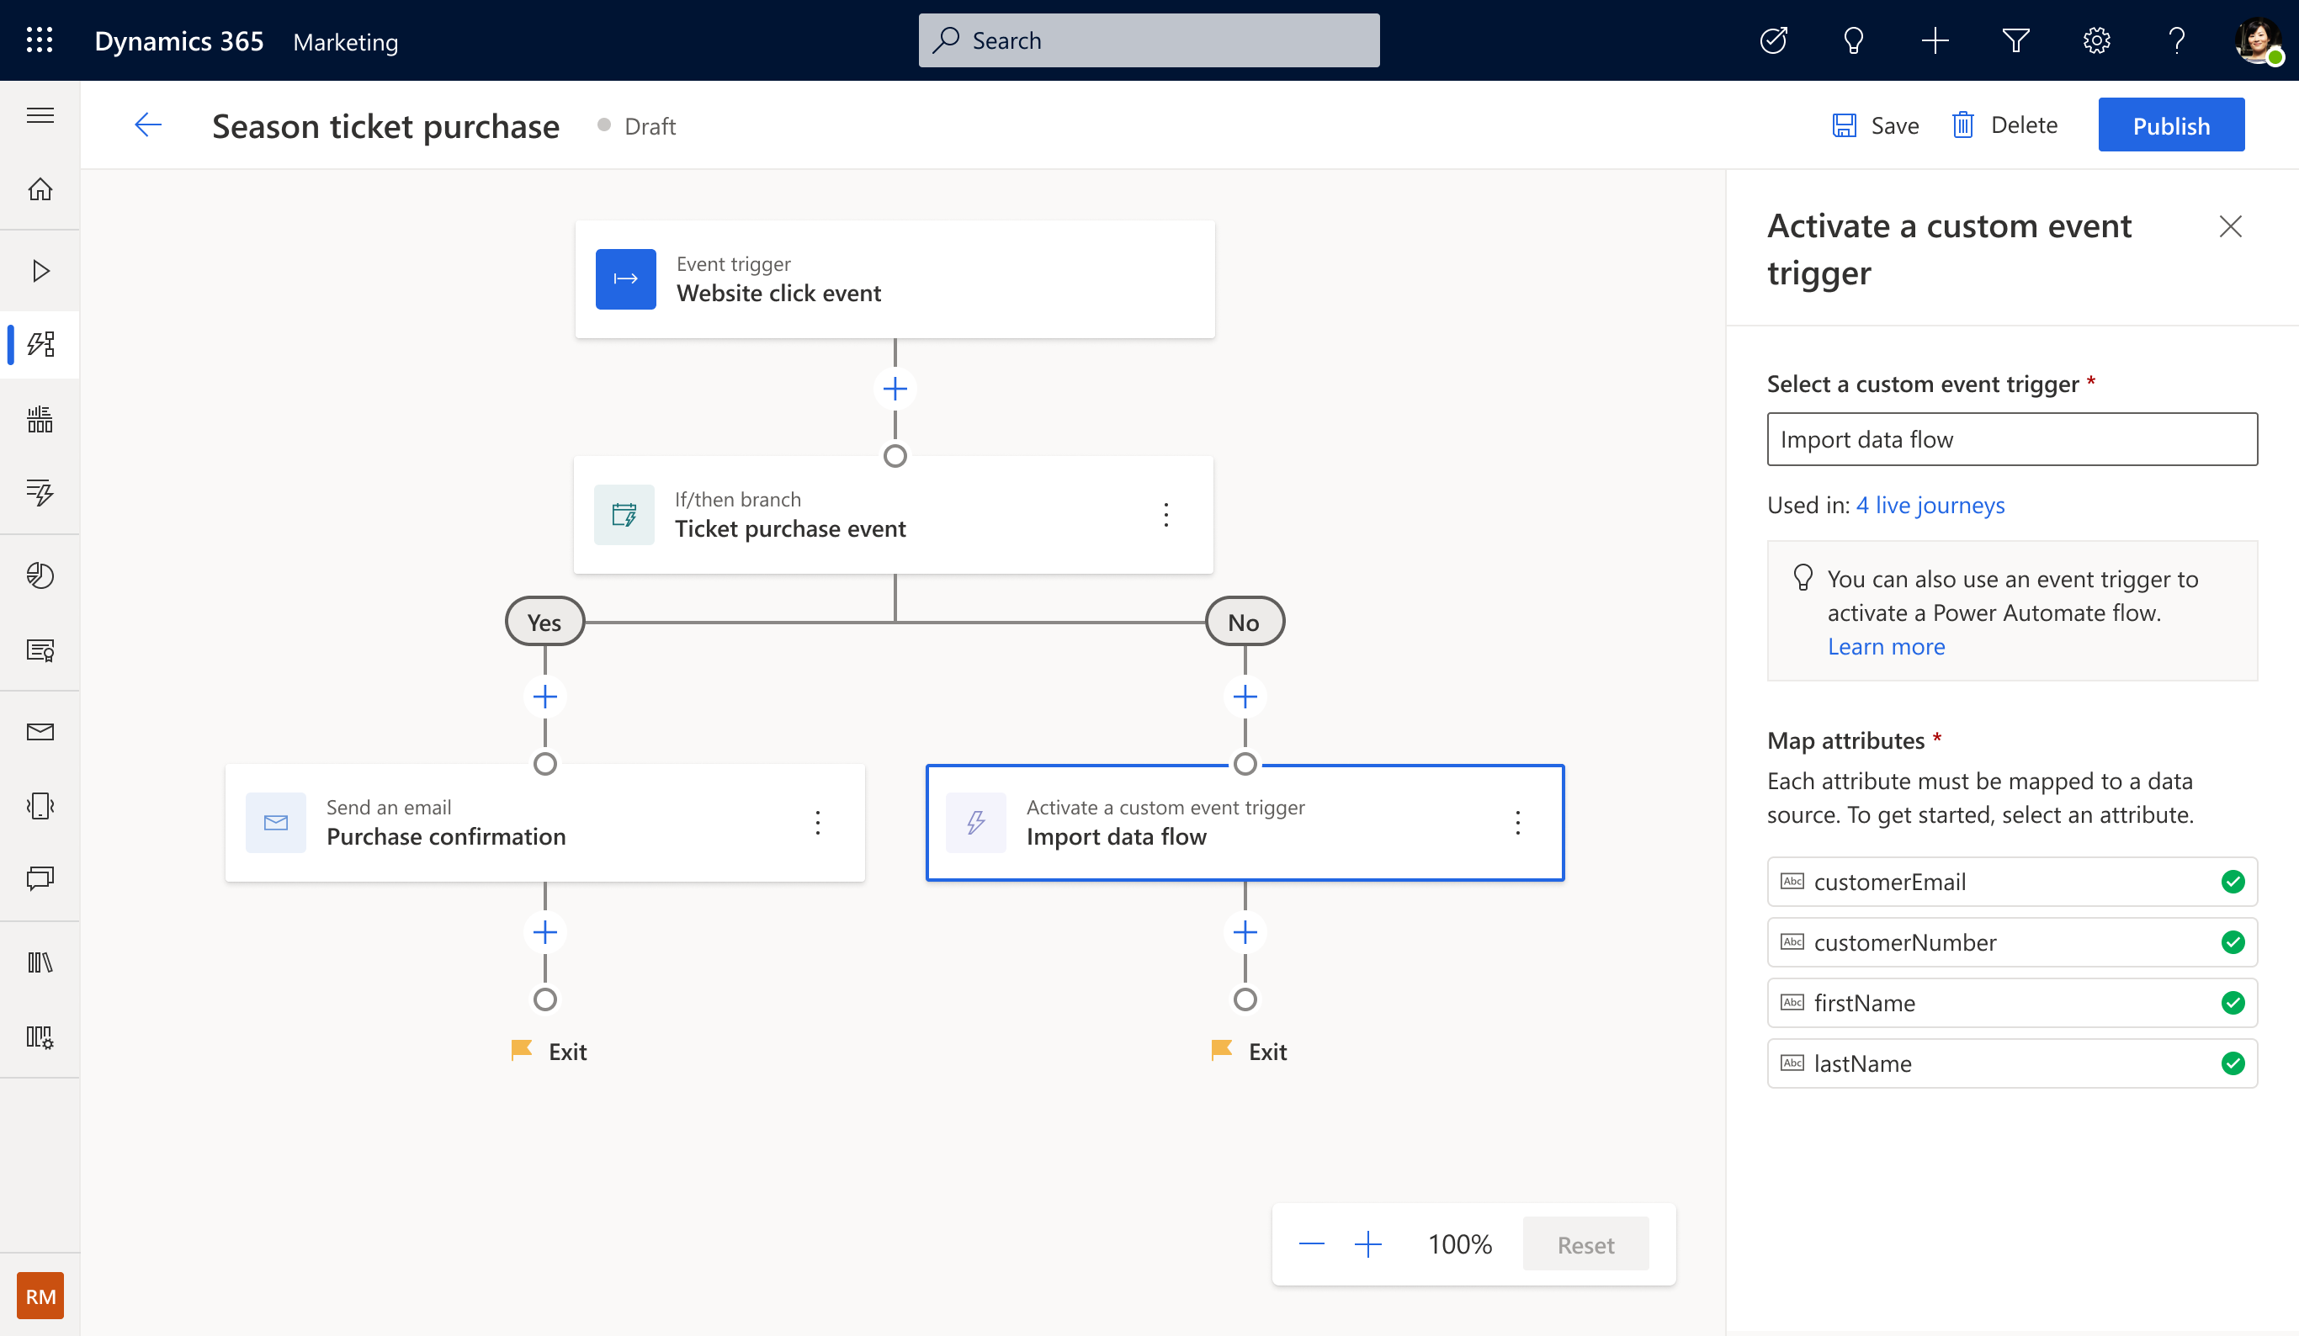Click the ellipsis menu on Purchase confirmation node

[x=820, y=822]
